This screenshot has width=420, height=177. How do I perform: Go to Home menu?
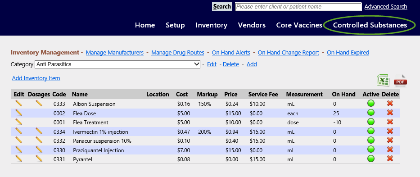coord(145,25)
